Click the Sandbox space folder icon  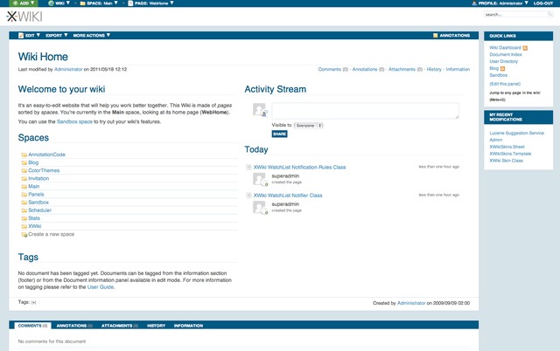click(24, 202)
